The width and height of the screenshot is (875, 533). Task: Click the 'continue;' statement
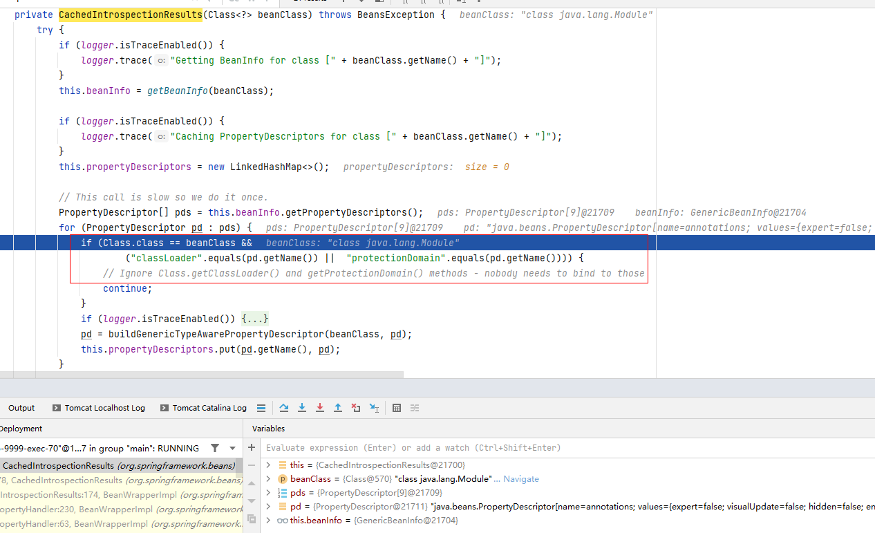click(x=128, y=288)
